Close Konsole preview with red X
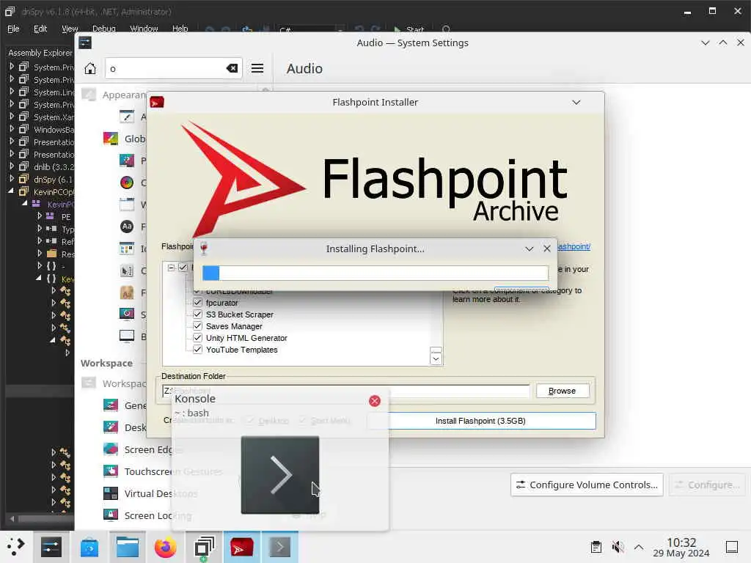 click(375, 401)
